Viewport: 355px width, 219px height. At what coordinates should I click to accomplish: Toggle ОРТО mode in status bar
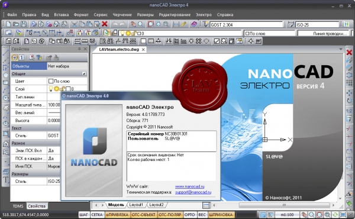[190, 214]
